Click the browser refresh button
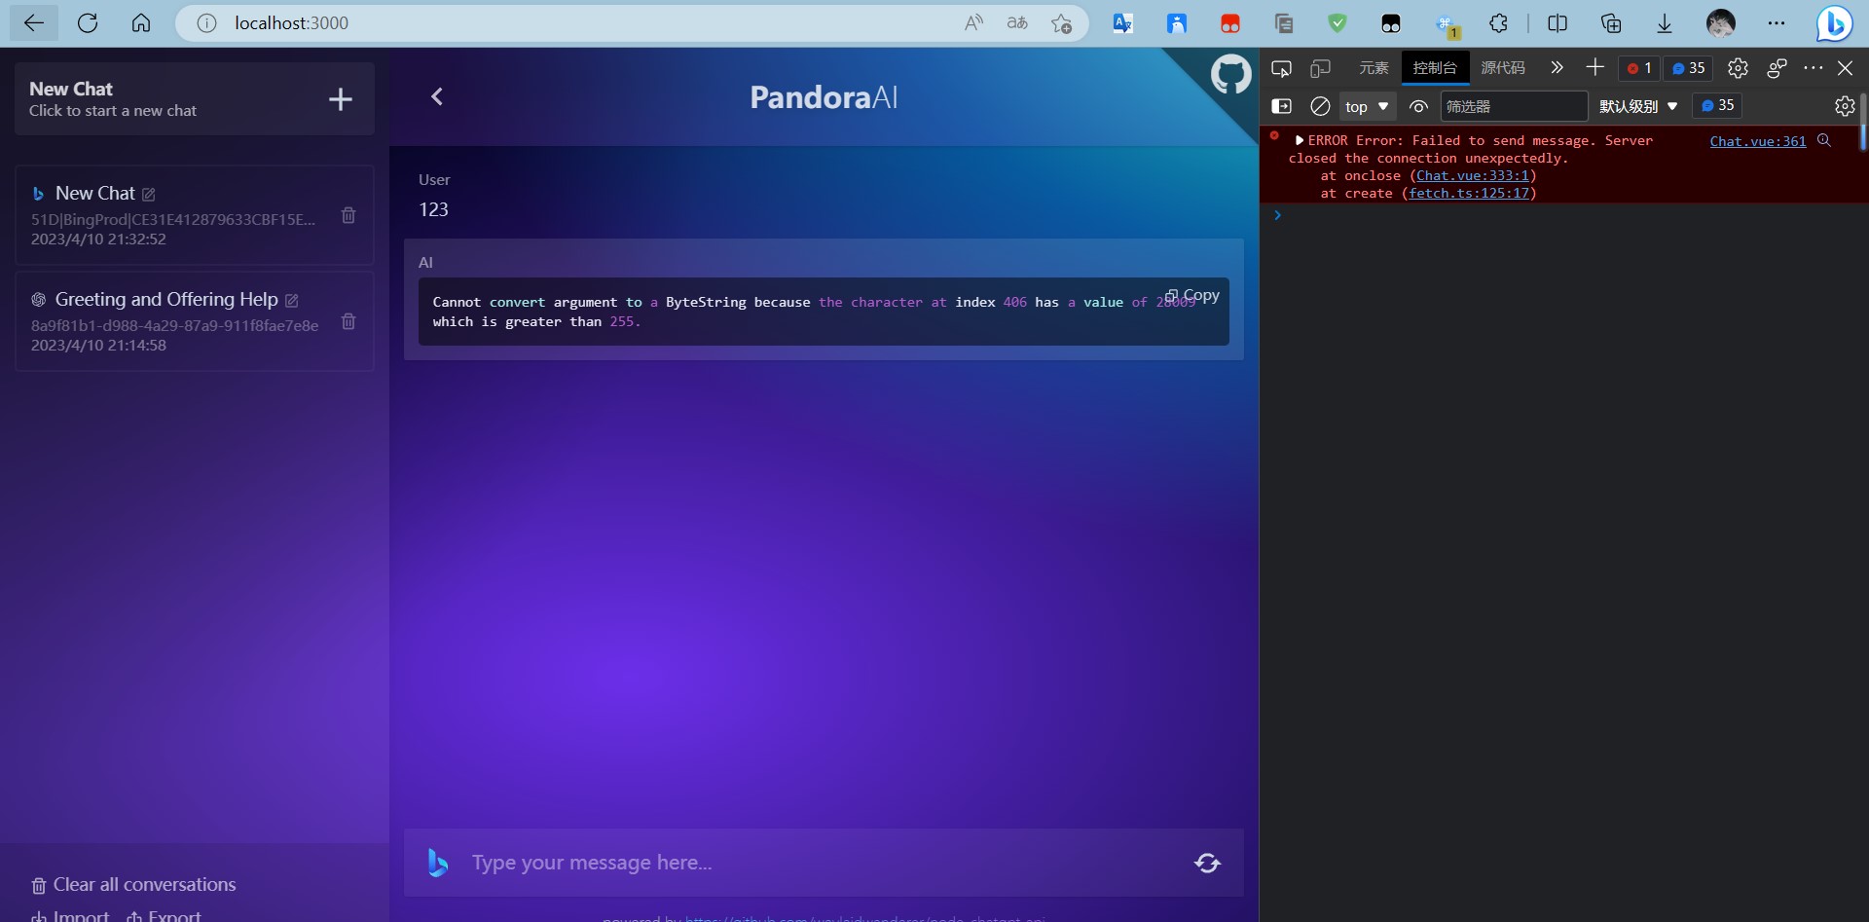Screen dimensions: 1869x922 88,23
